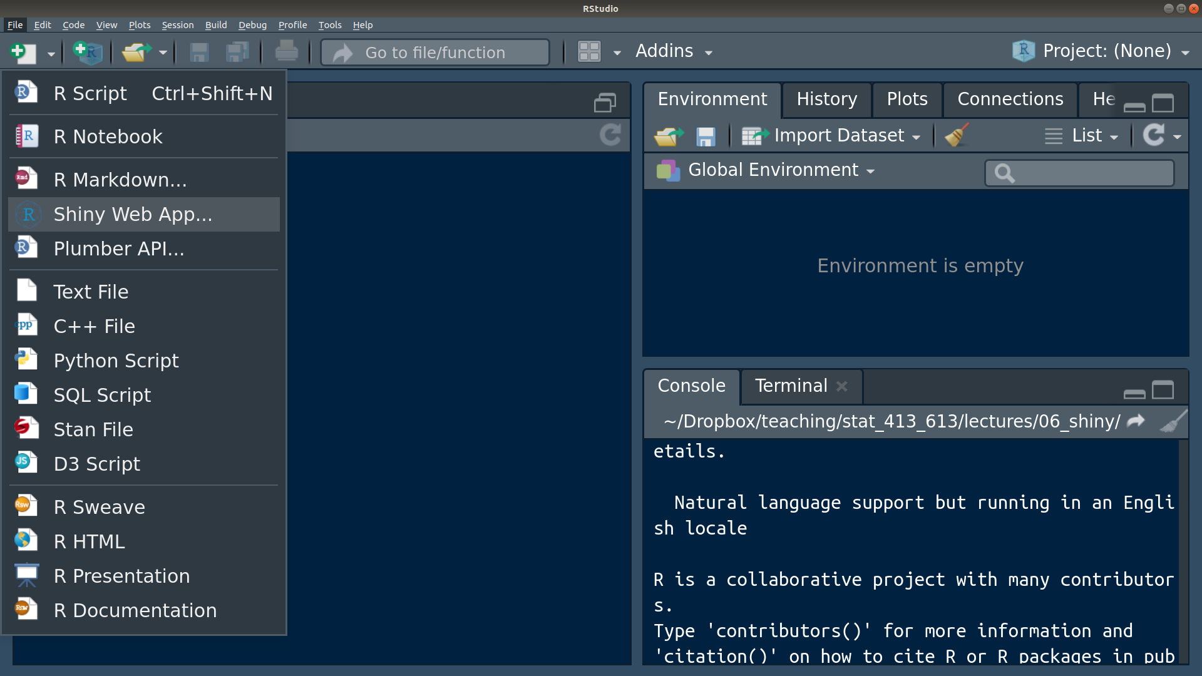Click the environment search field

tap(1079, 173)
